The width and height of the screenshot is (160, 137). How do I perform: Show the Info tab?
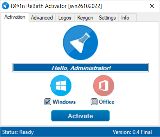[127, 18]
